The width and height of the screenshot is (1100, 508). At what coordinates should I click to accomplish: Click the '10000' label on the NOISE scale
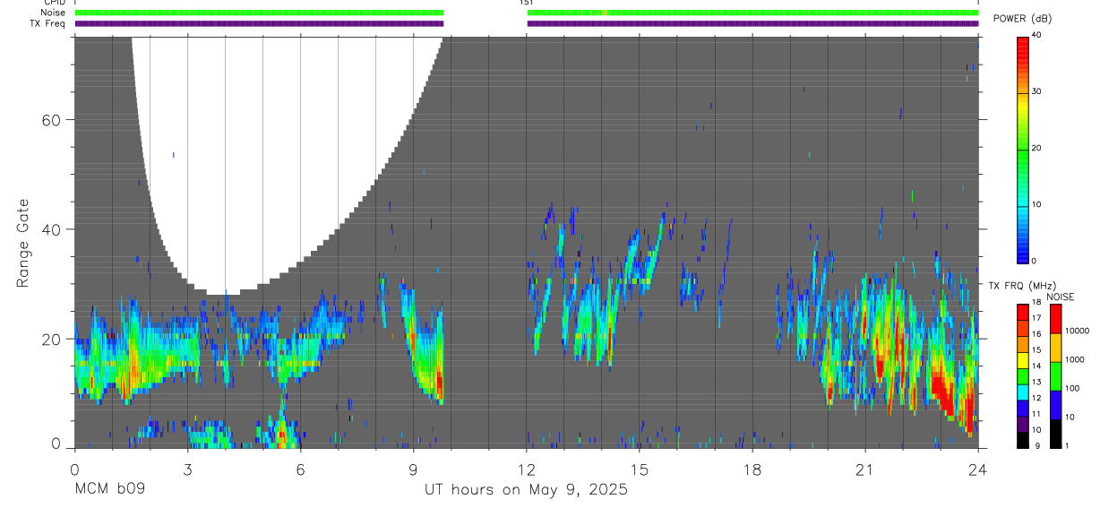pyautogui.click(x=1079, y=331)
